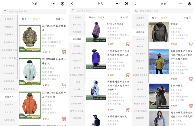Tap cart icon for 雪服冲锋衣 ¥620

(191, 106)
